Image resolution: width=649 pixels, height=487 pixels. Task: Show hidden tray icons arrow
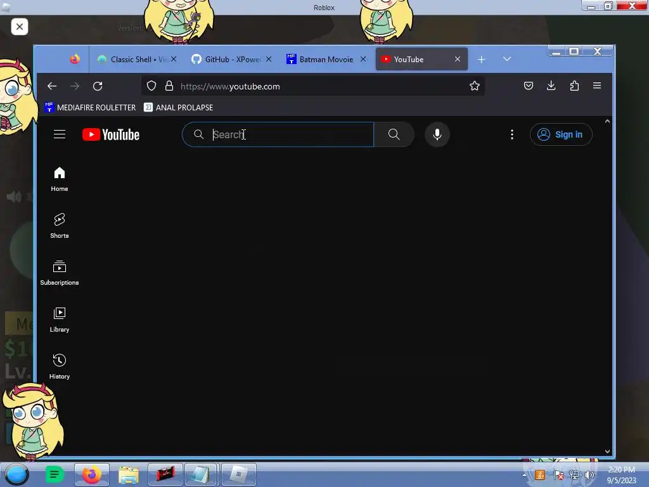point(524,475)
